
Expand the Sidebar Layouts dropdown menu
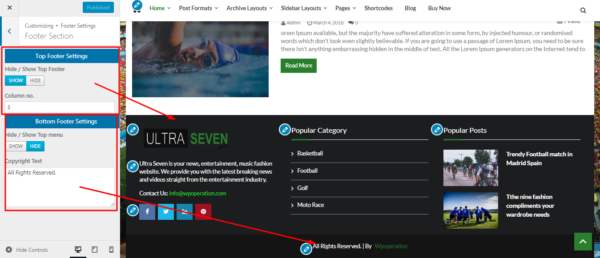(x=304, y=8)
